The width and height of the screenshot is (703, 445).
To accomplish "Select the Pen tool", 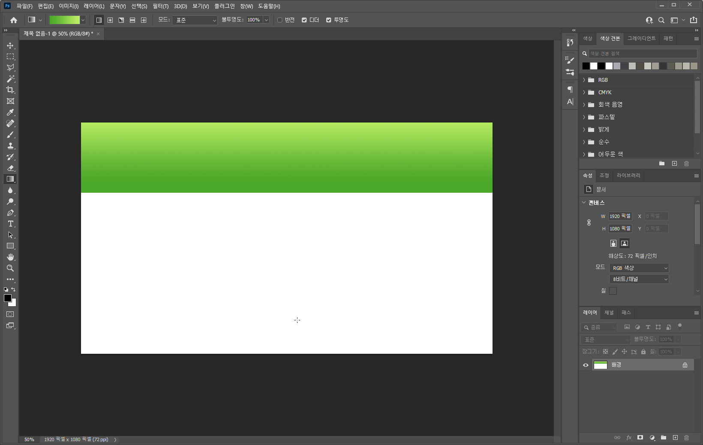I will [10, 212].
